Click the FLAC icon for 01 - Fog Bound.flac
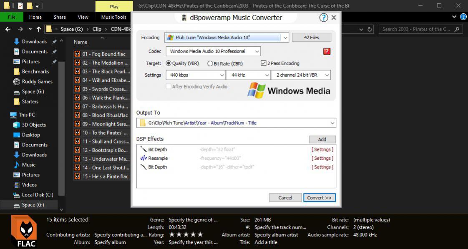The image size is (468, 249). 77,54
